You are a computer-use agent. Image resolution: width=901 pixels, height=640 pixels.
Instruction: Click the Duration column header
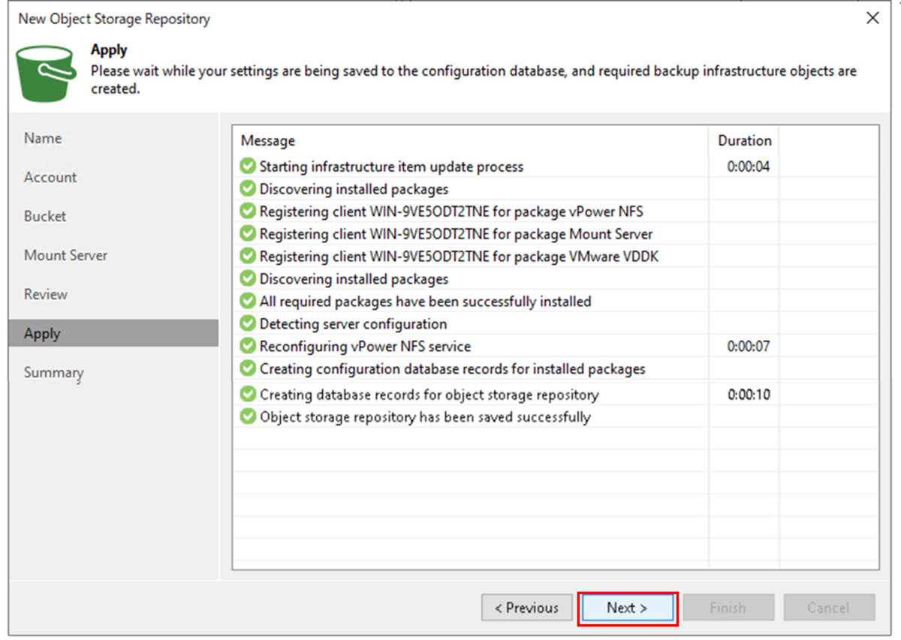coord(744,140)
